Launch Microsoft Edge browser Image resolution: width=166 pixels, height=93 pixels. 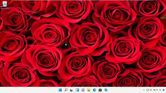[x=94, y=90]
